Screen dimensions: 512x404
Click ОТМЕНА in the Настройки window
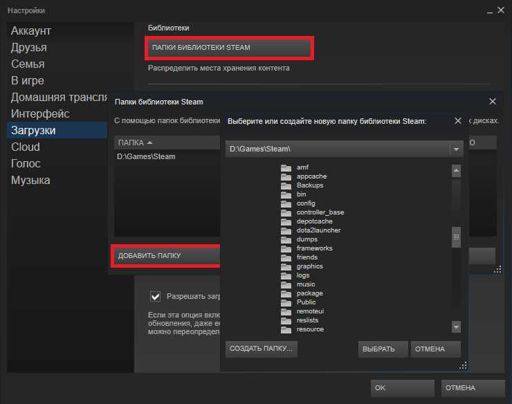pyautogui.click(x=473, y=388)
